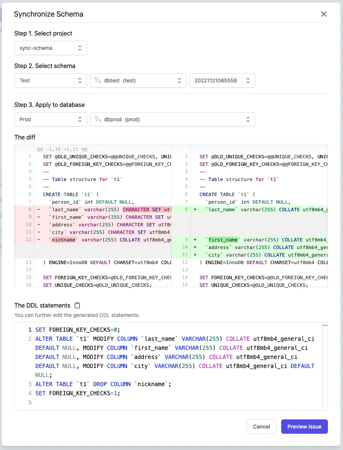
Task: Click the Preview issue button
Action: point(304,427)
